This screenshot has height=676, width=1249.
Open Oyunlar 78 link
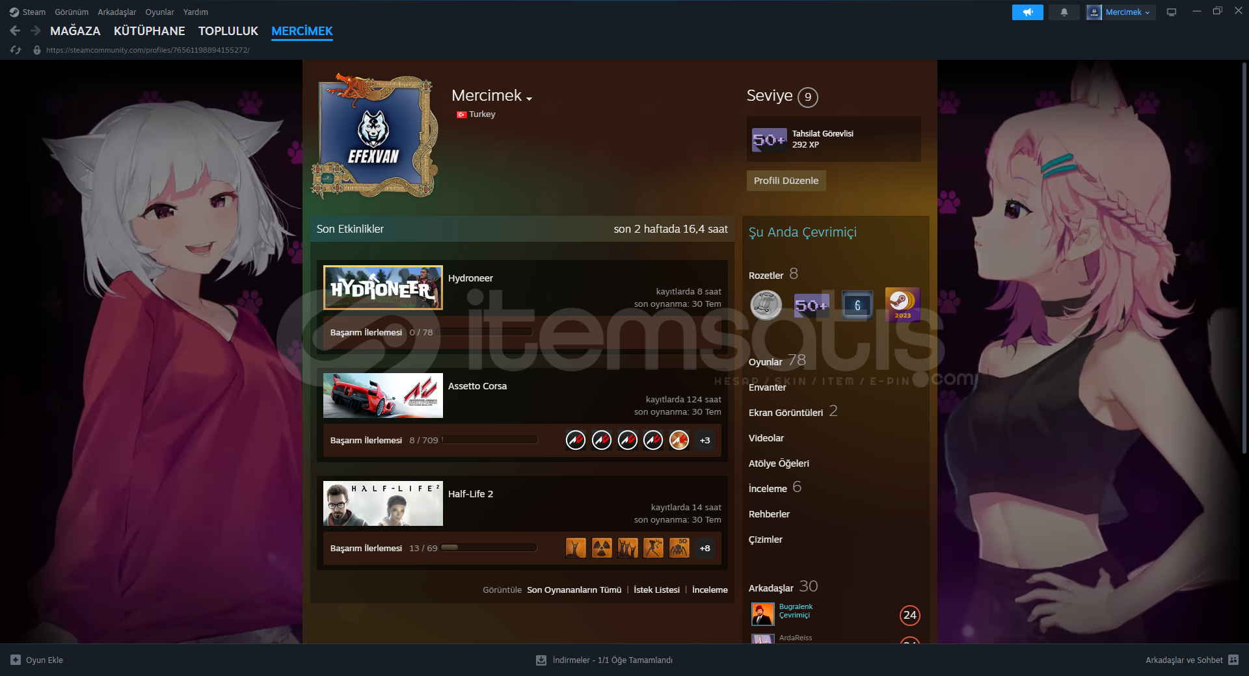[x=777, y=361]
